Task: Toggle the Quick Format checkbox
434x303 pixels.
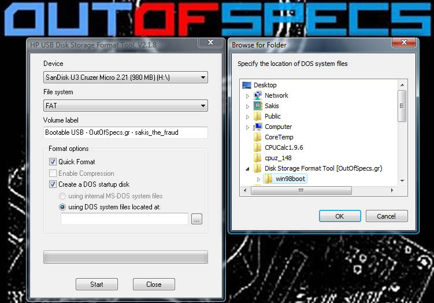Action: (x=53, y=161)
